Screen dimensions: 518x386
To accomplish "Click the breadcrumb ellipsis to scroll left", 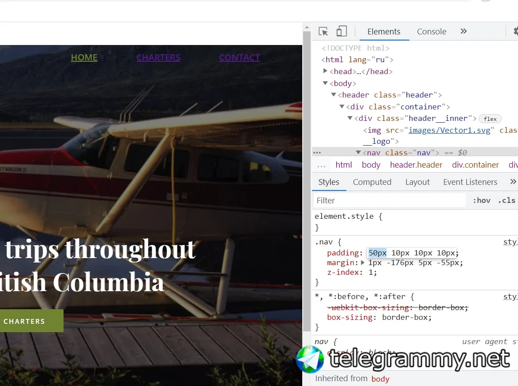I will (x=321, y=166).
